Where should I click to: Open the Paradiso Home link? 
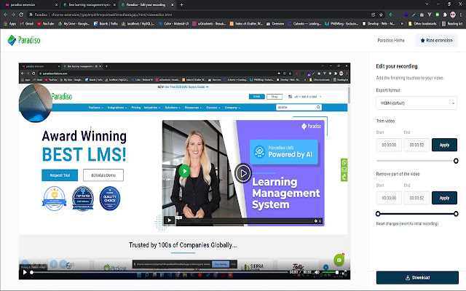click(x=391, y=41)
